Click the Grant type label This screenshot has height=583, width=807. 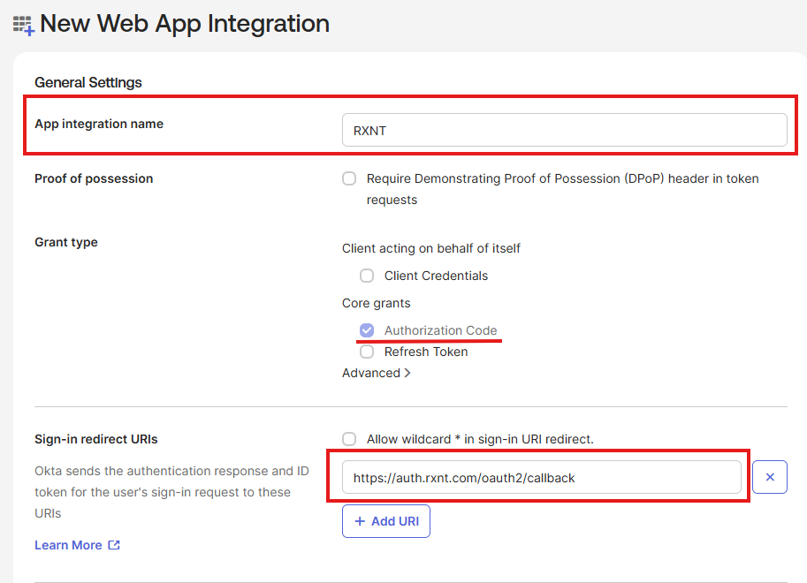click(66, 242)
